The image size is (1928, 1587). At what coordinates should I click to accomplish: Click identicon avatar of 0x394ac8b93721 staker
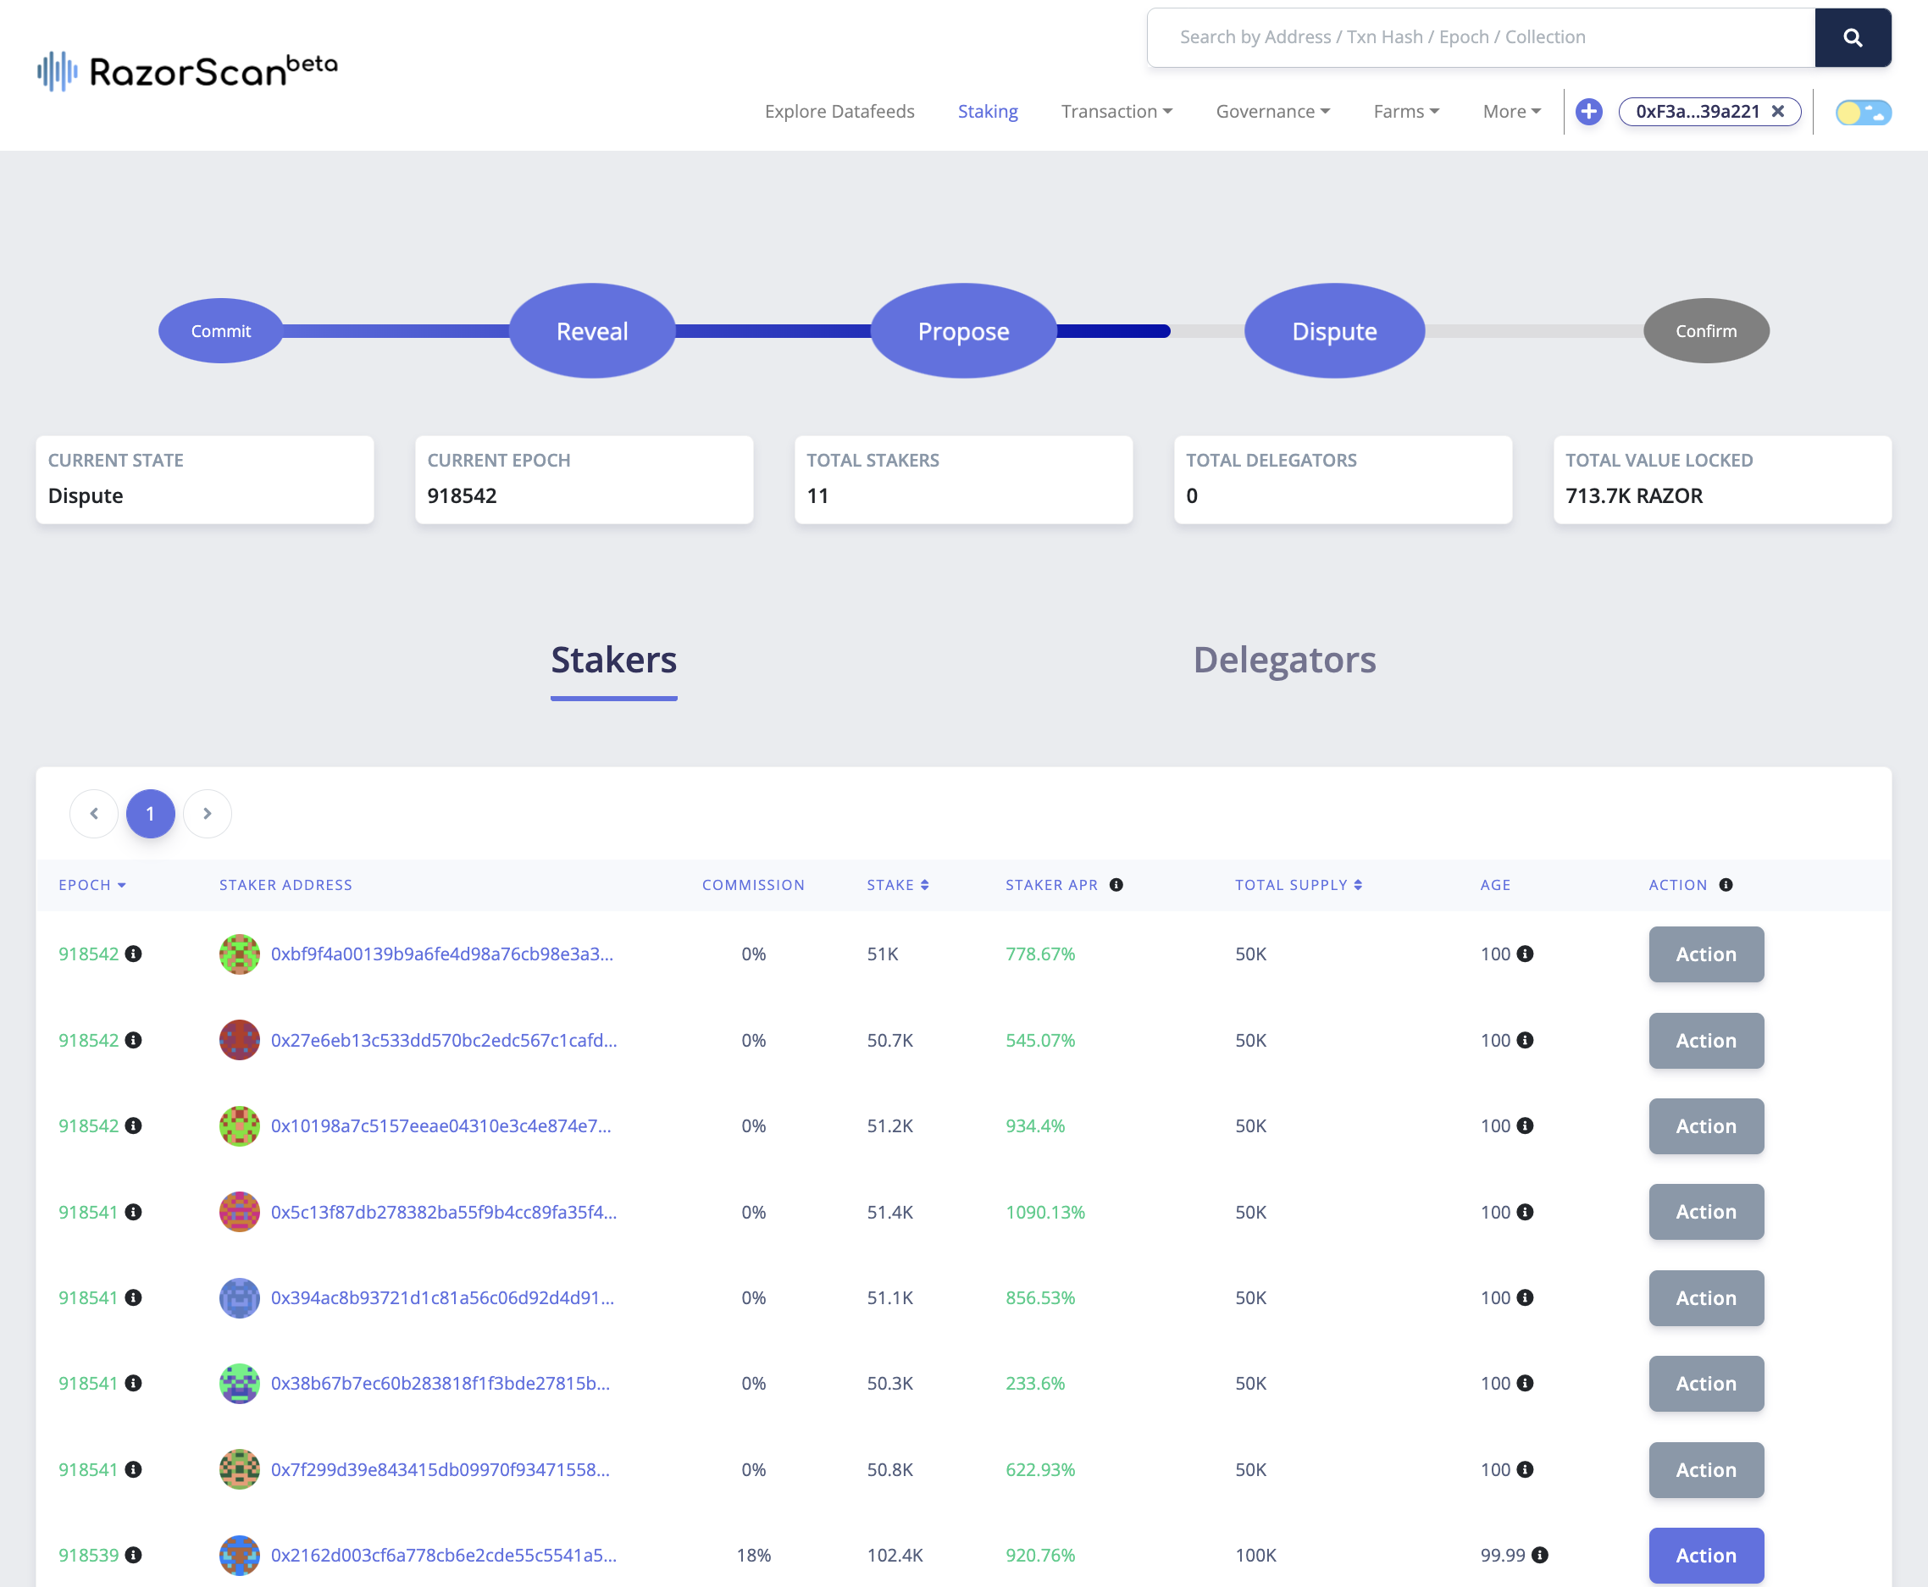(x=240, y=1298)
